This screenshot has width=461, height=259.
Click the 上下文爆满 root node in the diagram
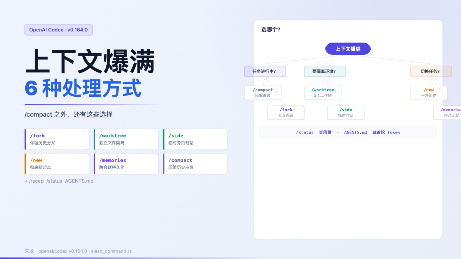[x=348, y=49]
